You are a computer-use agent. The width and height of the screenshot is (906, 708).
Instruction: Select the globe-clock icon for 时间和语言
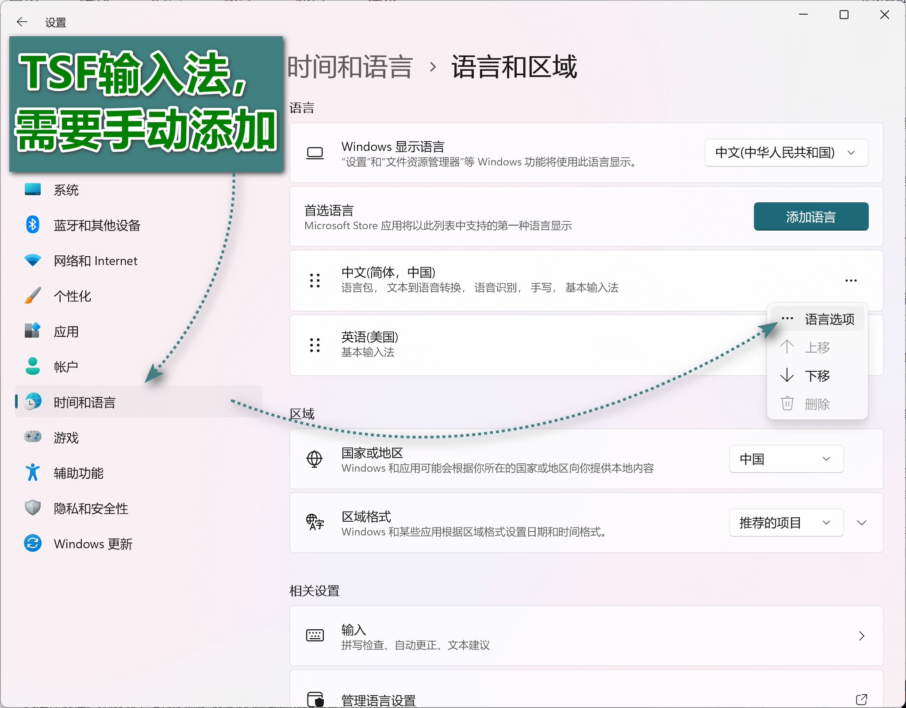tap(32, 401)
